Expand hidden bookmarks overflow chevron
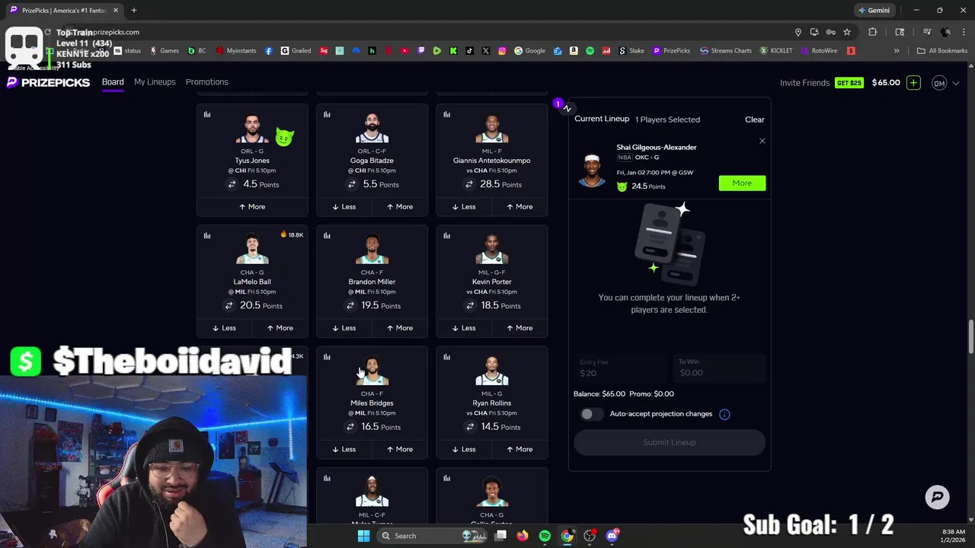The image size is (975, 548). (897, 51)
